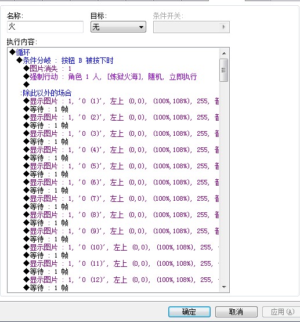Click the scroll down arrow of command list
The height and width of the screenshot is (322, 300).
click(224, 287)
